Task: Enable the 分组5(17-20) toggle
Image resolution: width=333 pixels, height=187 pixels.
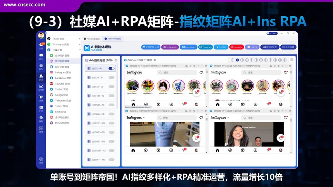Action: (x=112, y=105)
